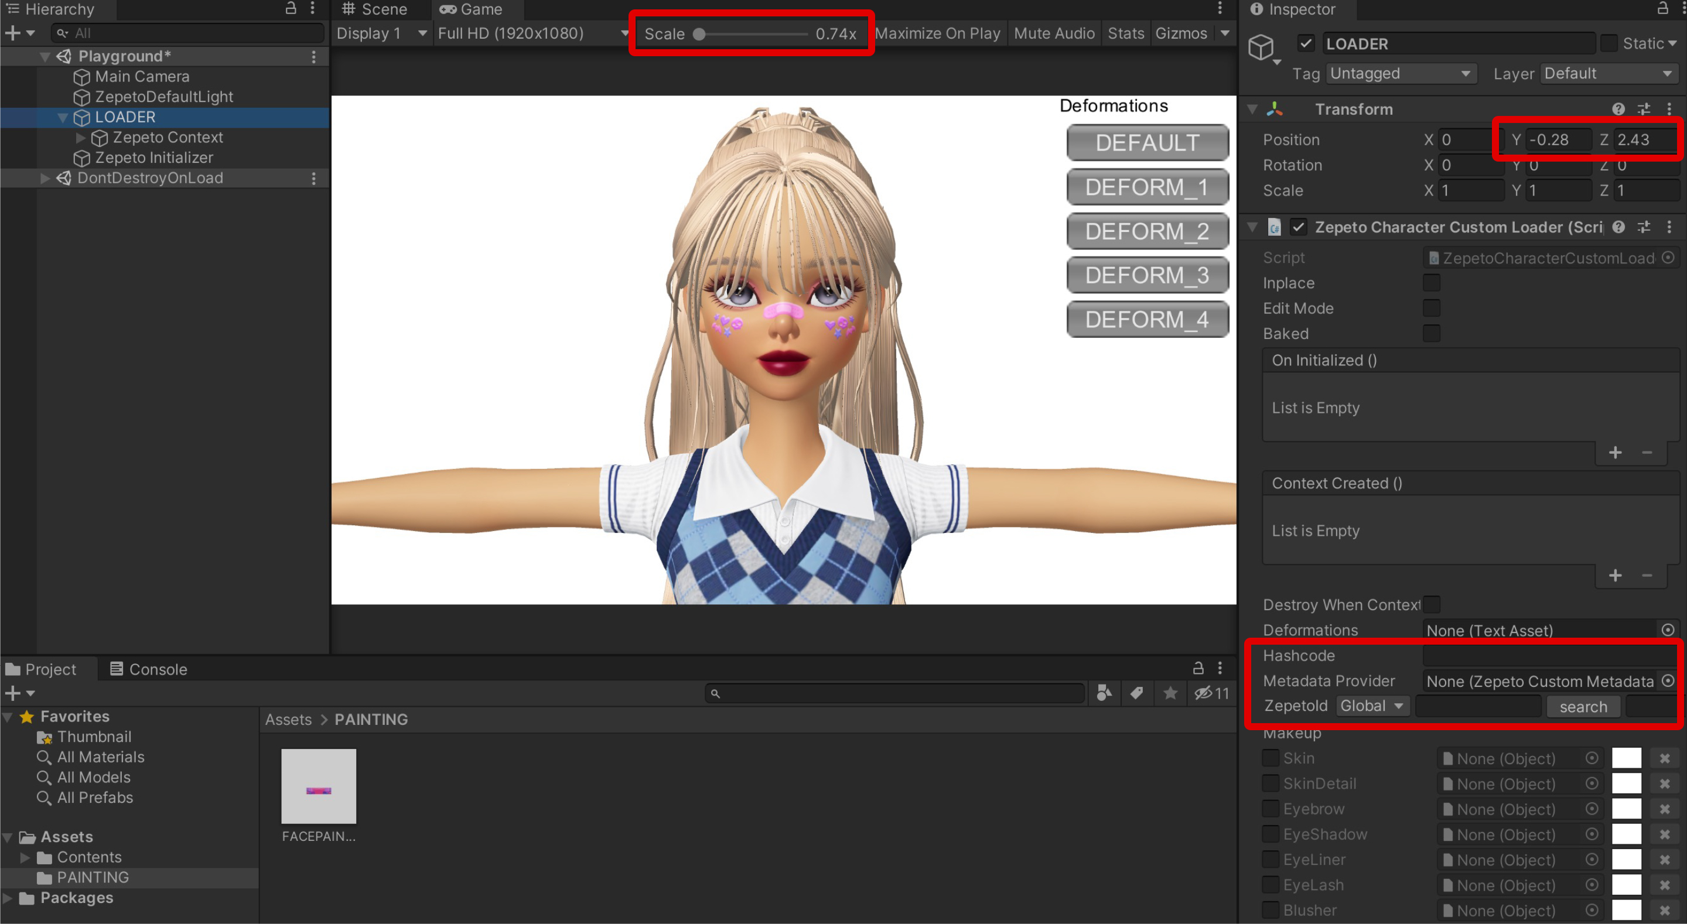Open the ZepetoId Global dropdown

tap(1372, 706)
